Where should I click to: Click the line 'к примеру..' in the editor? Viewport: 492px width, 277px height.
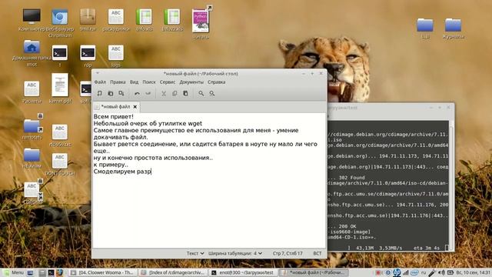click(111, 165)
